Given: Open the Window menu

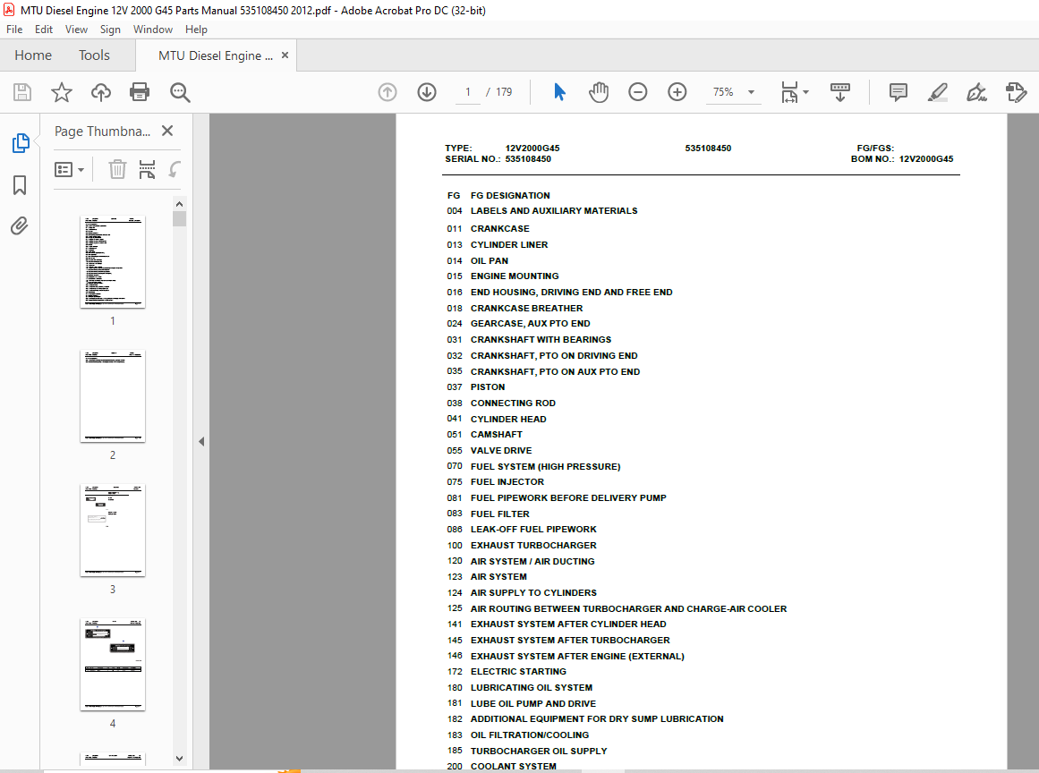Looking at the screenshot, I should coord(153,30).
